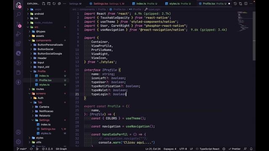Refresh the Explorer tree
Screen dimensions: 269x151
click(54, 4)
